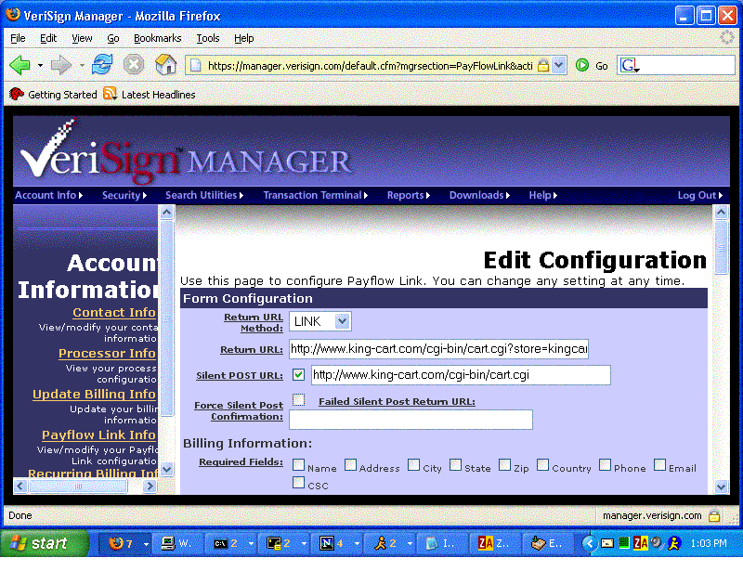Click the green Go button icon
Viewport: 743px width, 571px height.
(582, 65)
